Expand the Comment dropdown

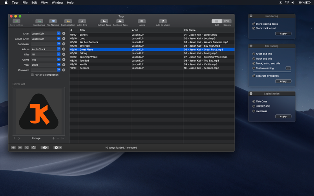click(58, 70)
